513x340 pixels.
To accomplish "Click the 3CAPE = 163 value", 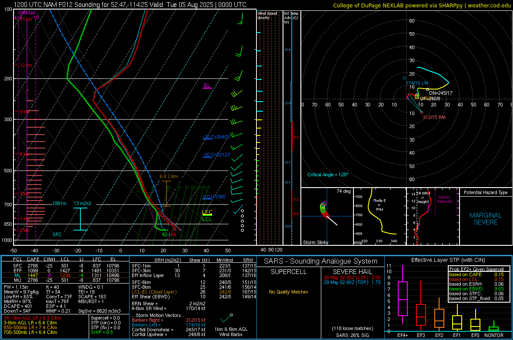I will 92,297.
